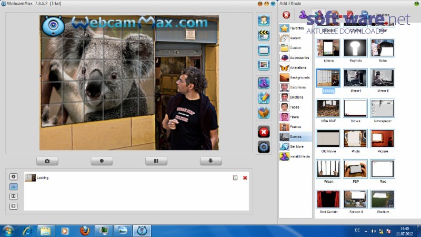421x237 pixels.
Task: Apply the Kobe scene effect
Action: pyautogui.click(x=383, y=48)
